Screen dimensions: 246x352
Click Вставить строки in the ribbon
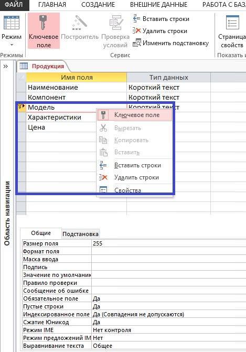(x=161, y=19)
